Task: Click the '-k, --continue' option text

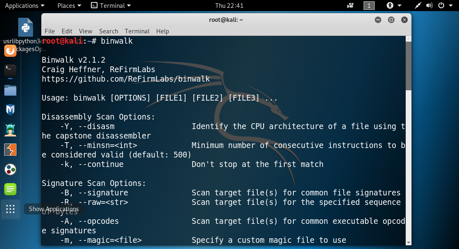Action: pos(92,164)
